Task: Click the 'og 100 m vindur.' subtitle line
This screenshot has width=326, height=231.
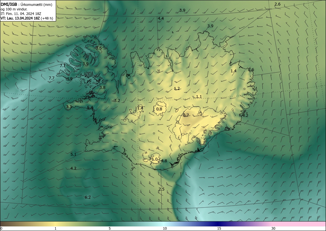Action: (x=14, y=9)
